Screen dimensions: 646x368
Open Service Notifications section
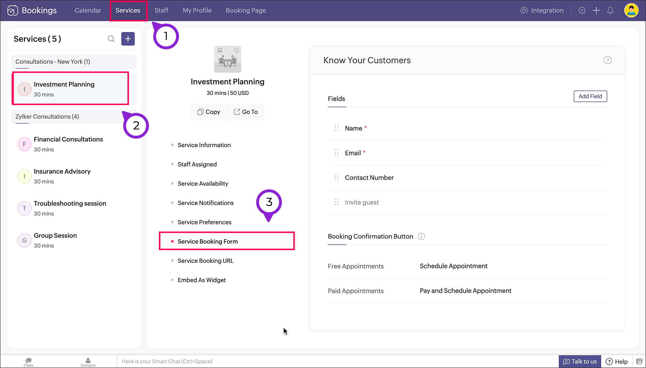[x=205, y=203]
